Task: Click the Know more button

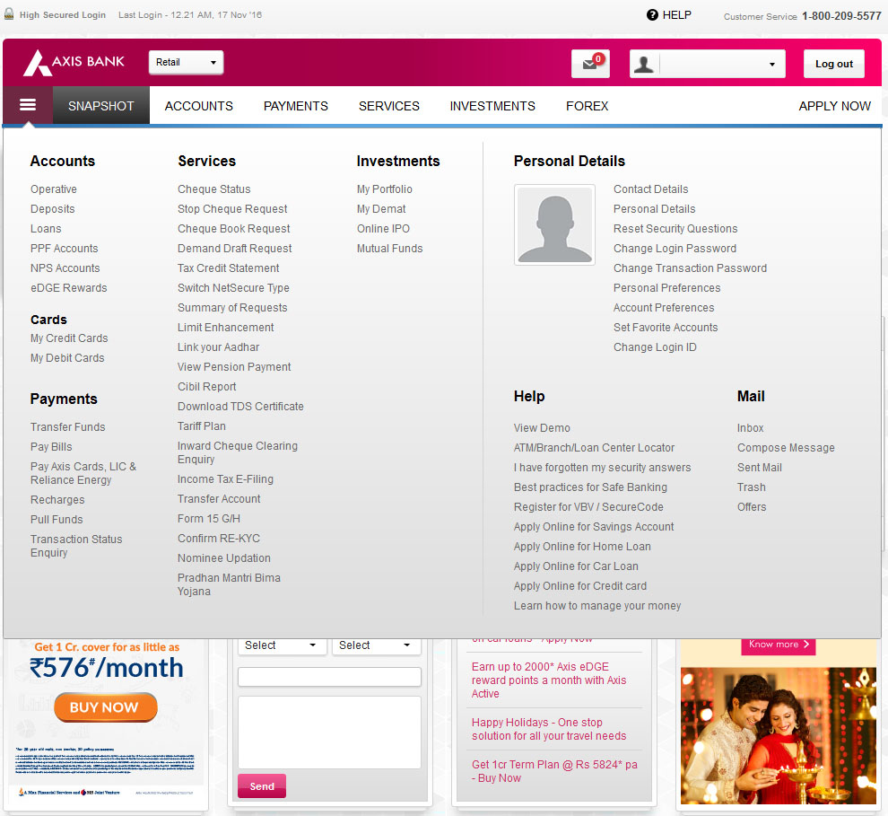Action: click(779, 645)
